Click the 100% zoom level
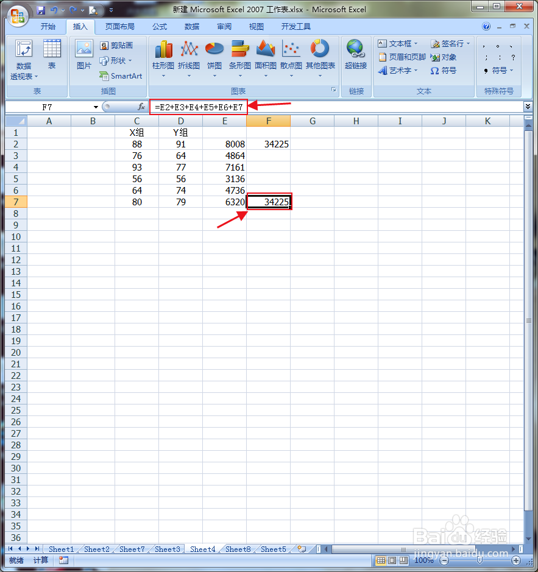Image resolution: width=538 pixels, height=572 pixels. [x=423, y=560]
